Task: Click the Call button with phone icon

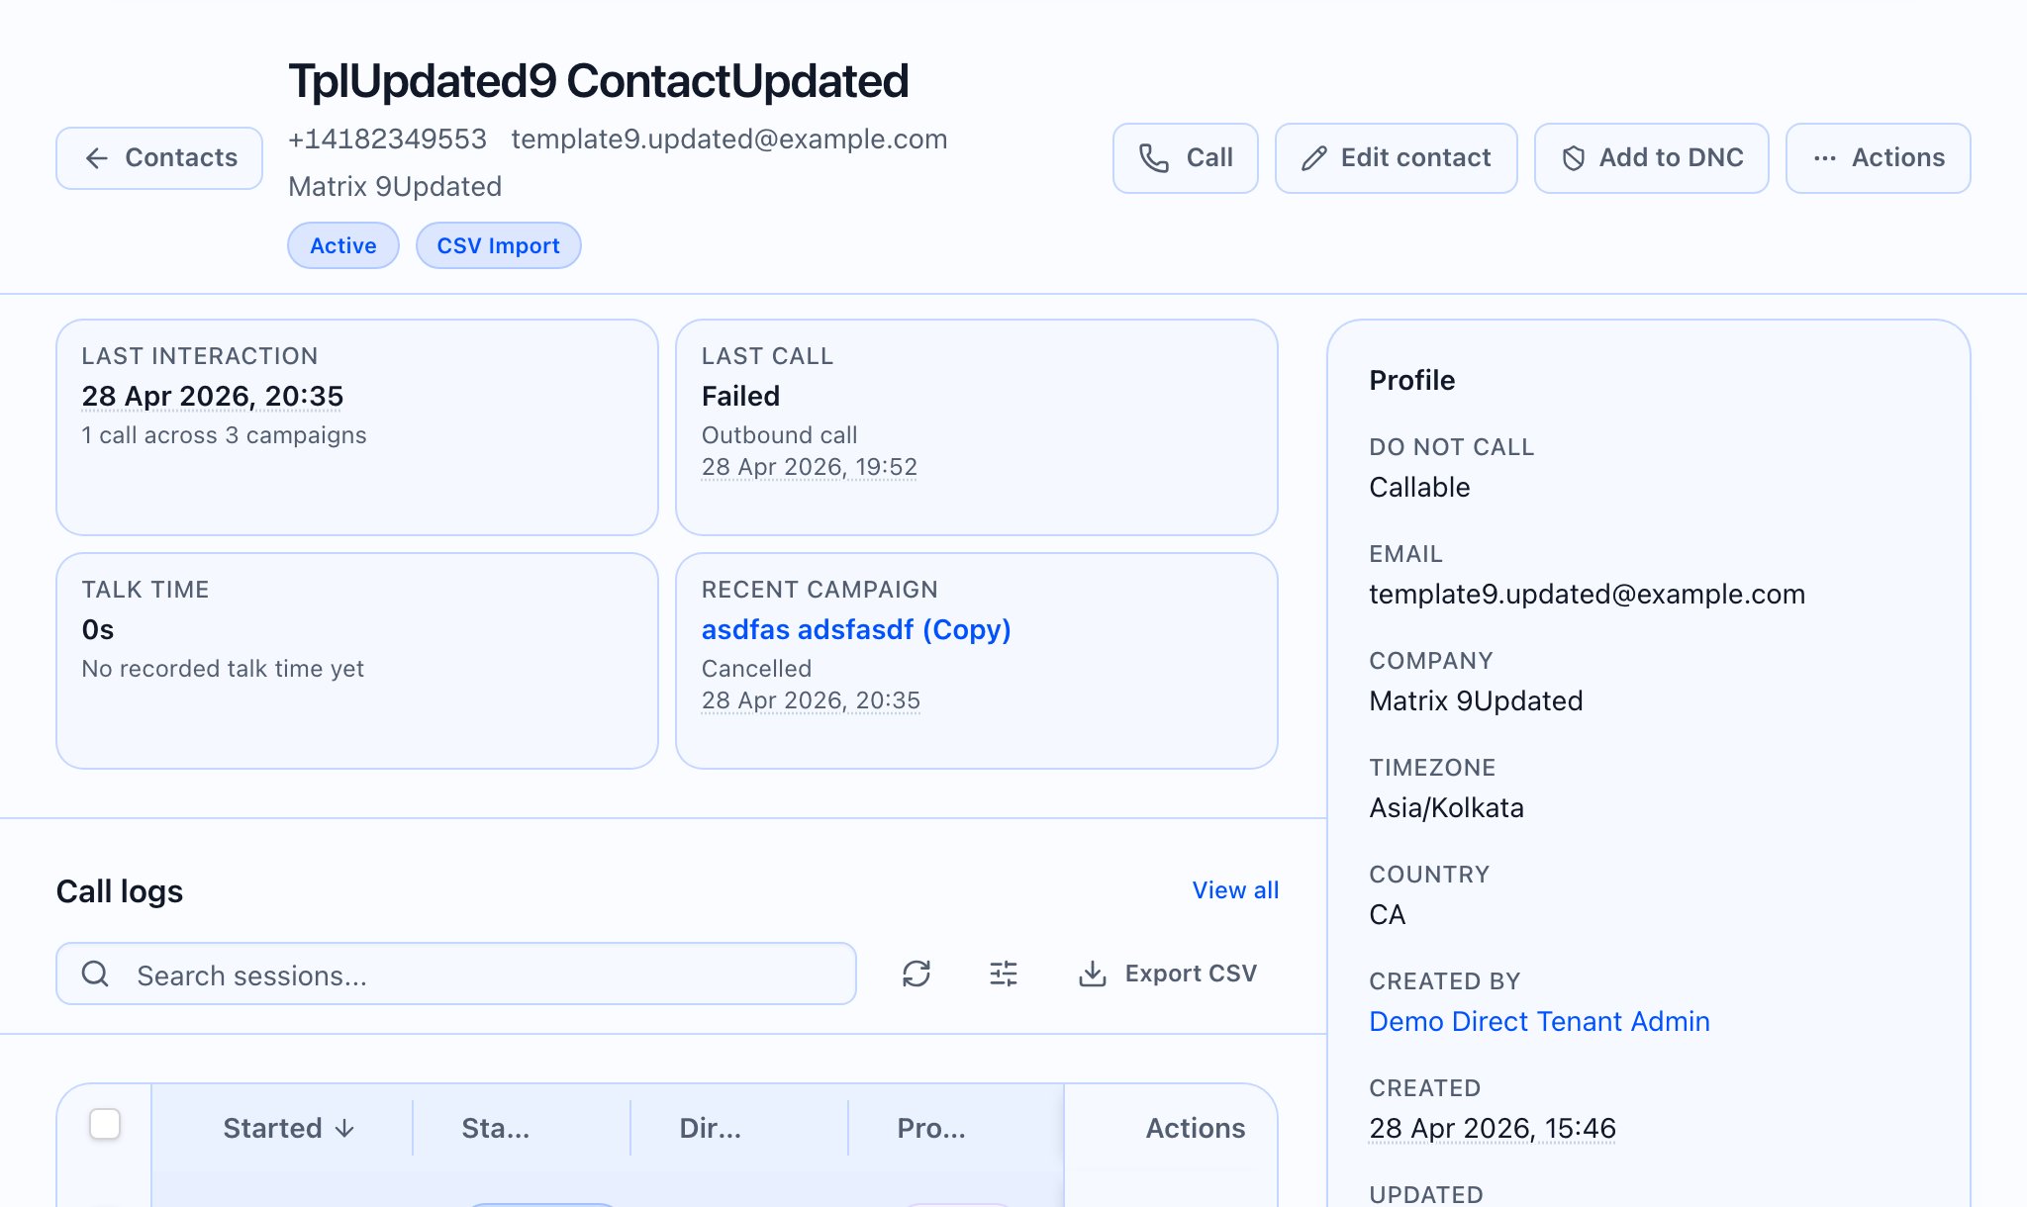Action: [1185, 158]
